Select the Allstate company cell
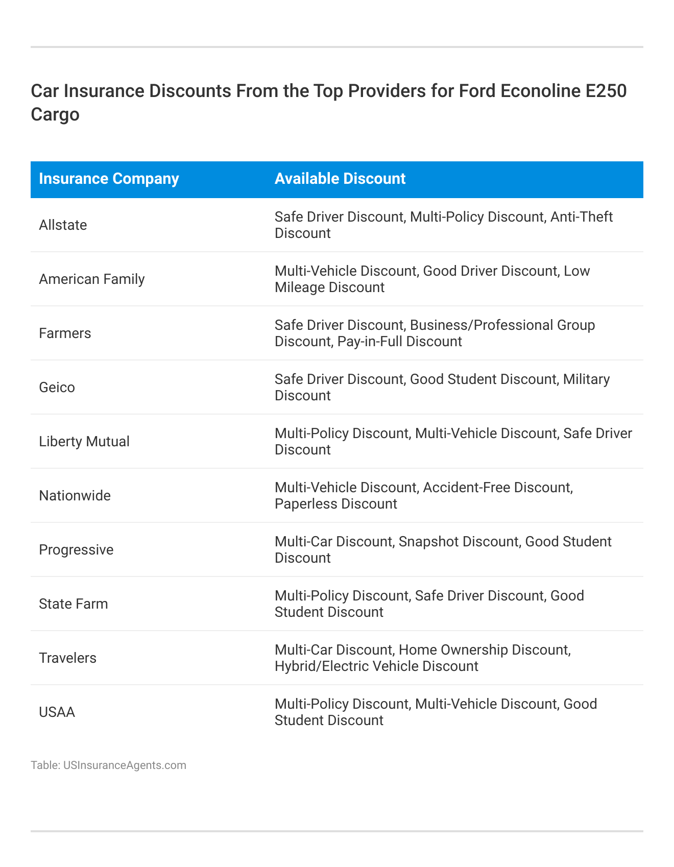 pos(63,225)
